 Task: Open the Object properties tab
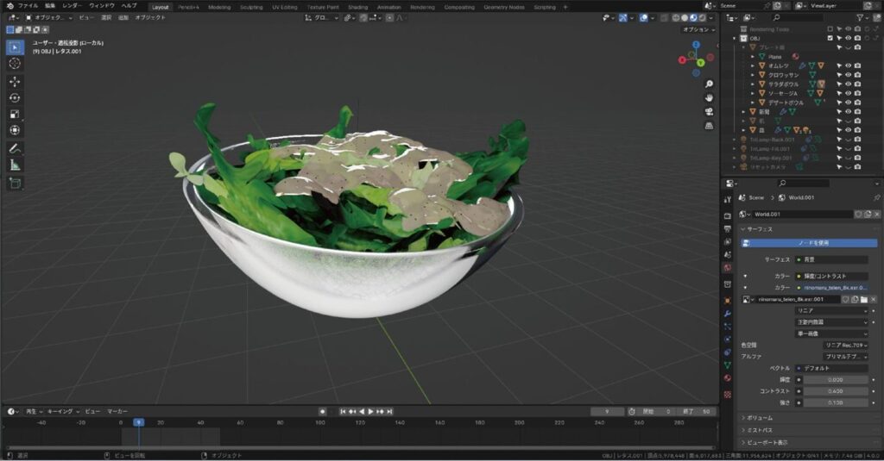coord(727,301)
